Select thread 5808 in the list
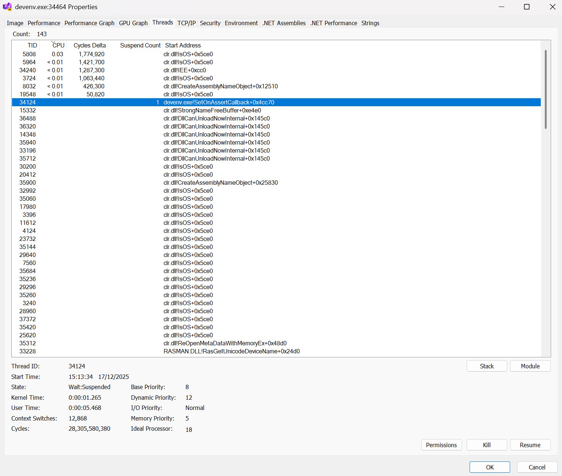The height and width of the screenshot is (476, 562). pyautogui.click(x=29, y=54)
